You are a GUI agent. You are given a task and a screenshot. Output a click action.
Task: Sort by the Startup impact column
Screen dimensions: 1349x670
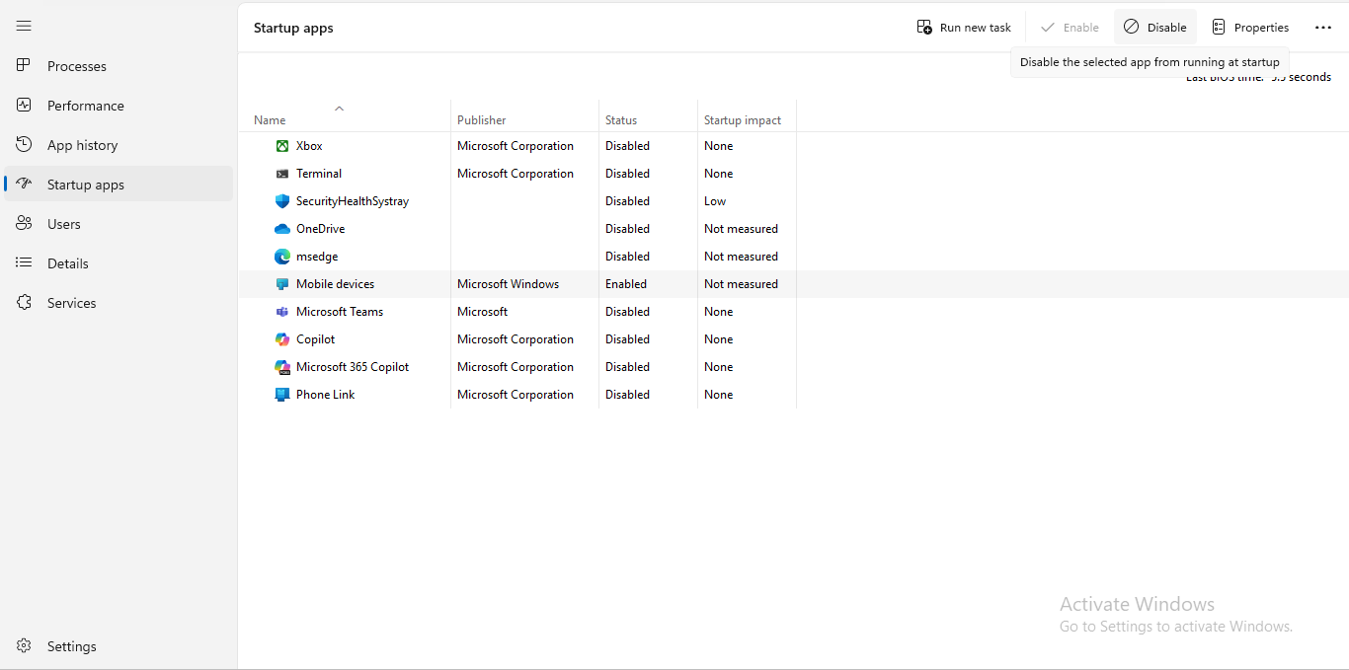point(742,120)
